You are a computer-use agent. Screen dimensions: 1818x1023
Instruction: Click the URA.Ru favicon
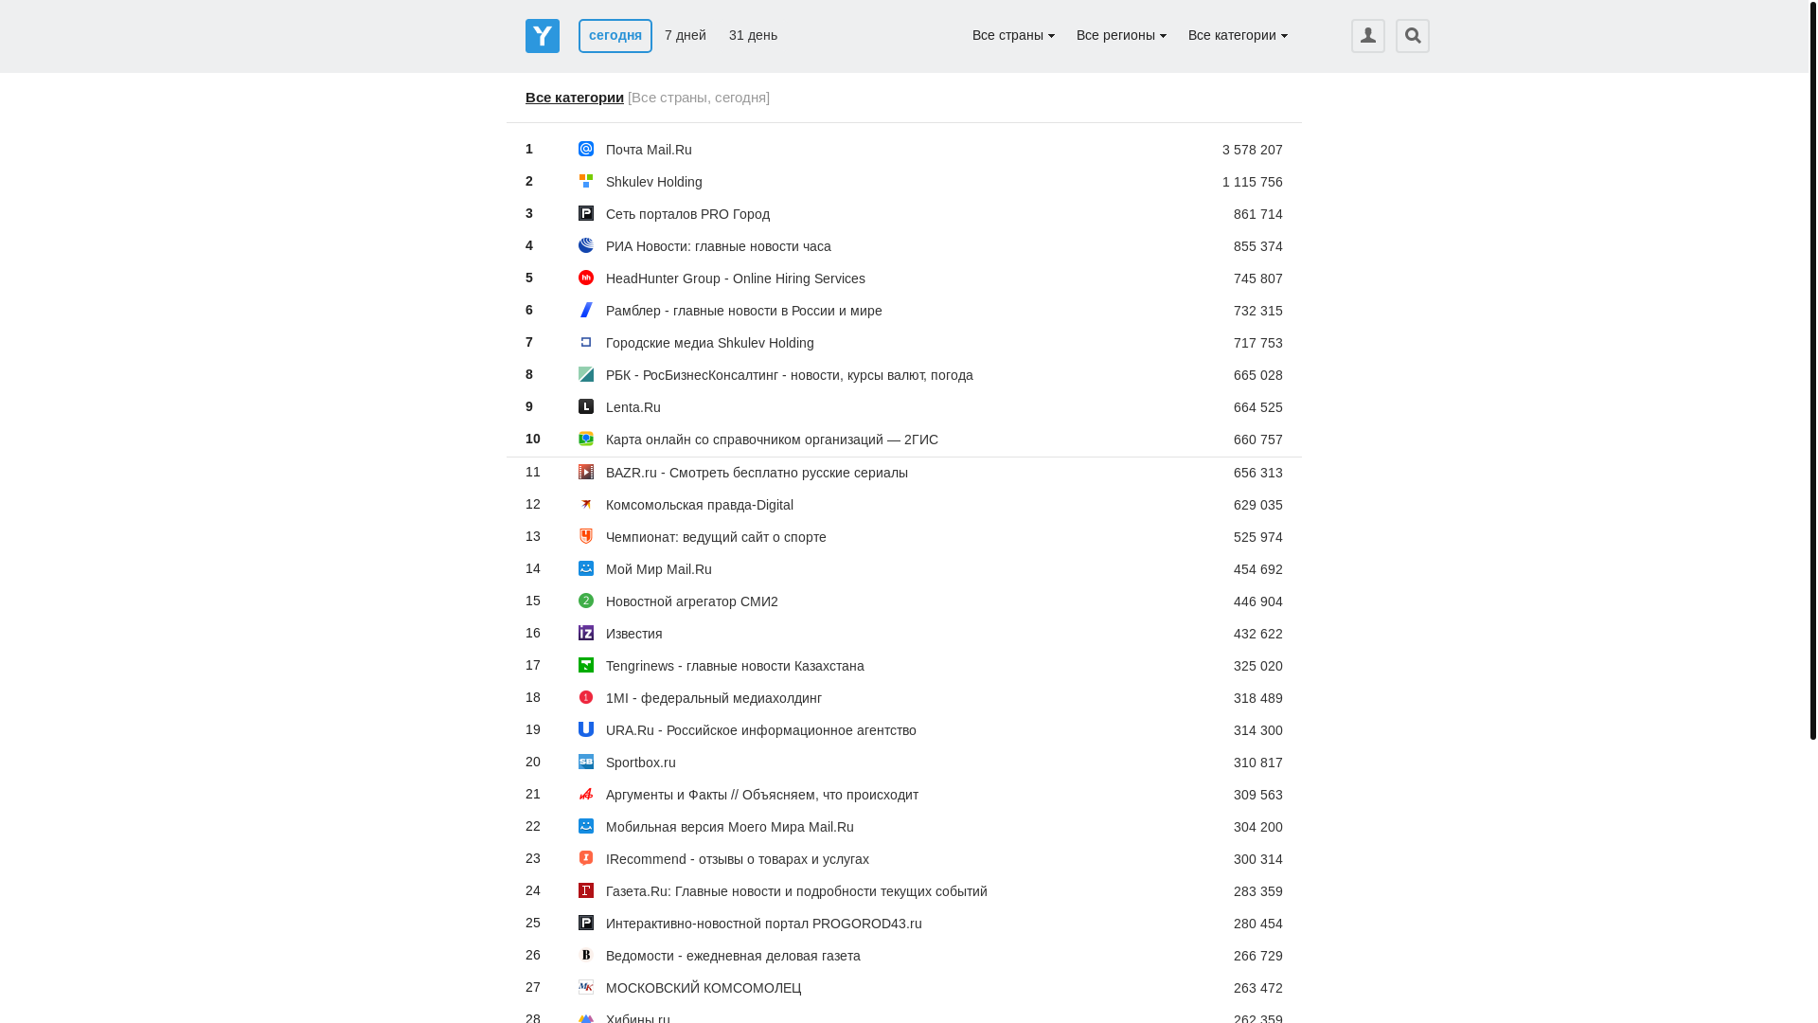coord(586,729)
